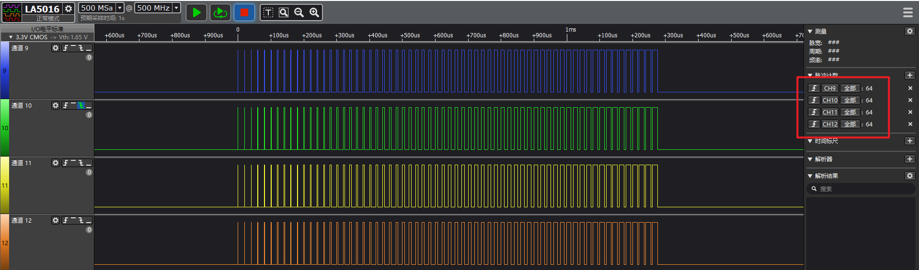Stop capture with red square button
Image resolution: width=919 pixels, height=270 pixels.
[x=244, y=12]
